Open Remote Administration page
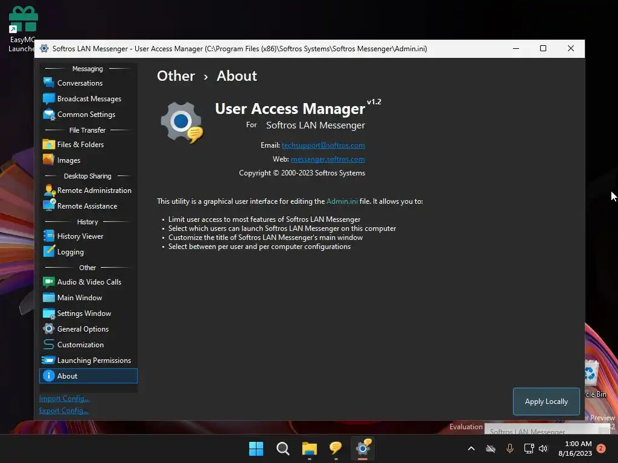618x463 pixels. click(88, 191)
